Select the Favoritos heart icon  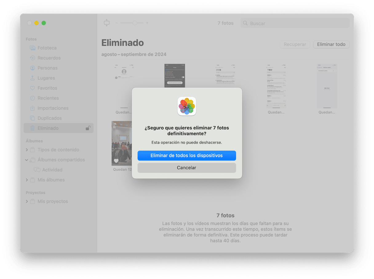pos(32,88)
